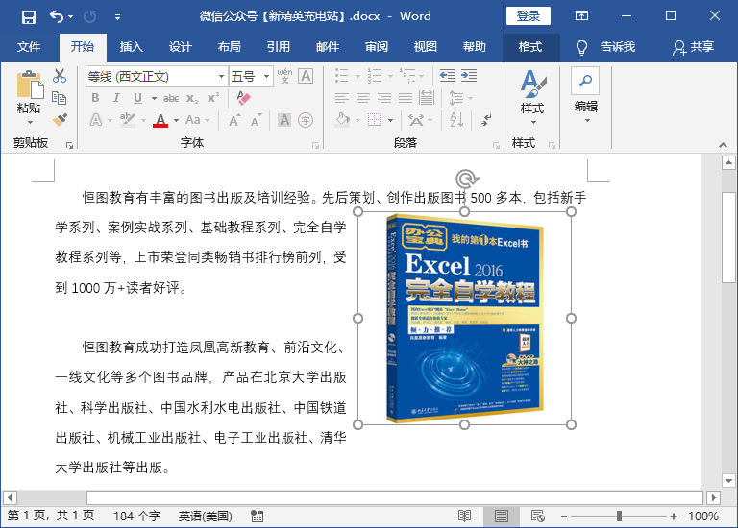Apply the red font color A swatch
This screenshot has width=738, height=528.
coord(160,120)
